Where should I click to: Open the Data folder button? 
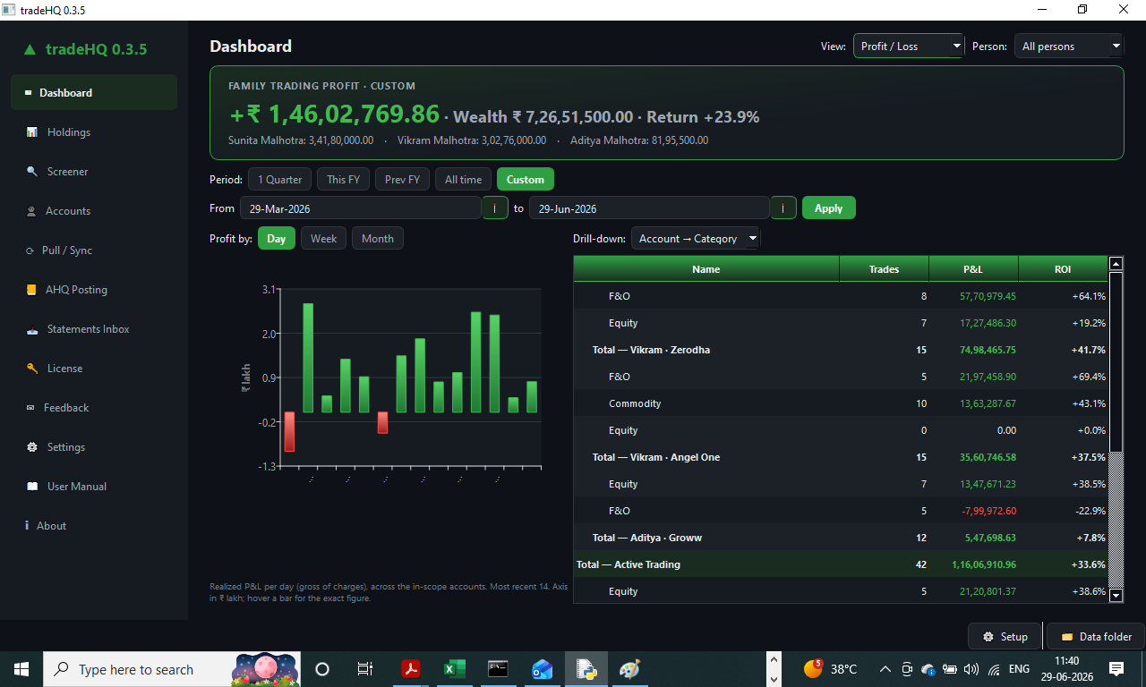pos(1096,637)
